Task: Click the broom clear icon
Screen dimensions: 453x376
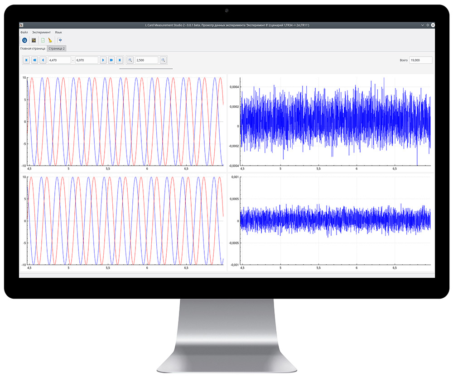Action: (50, 40)
